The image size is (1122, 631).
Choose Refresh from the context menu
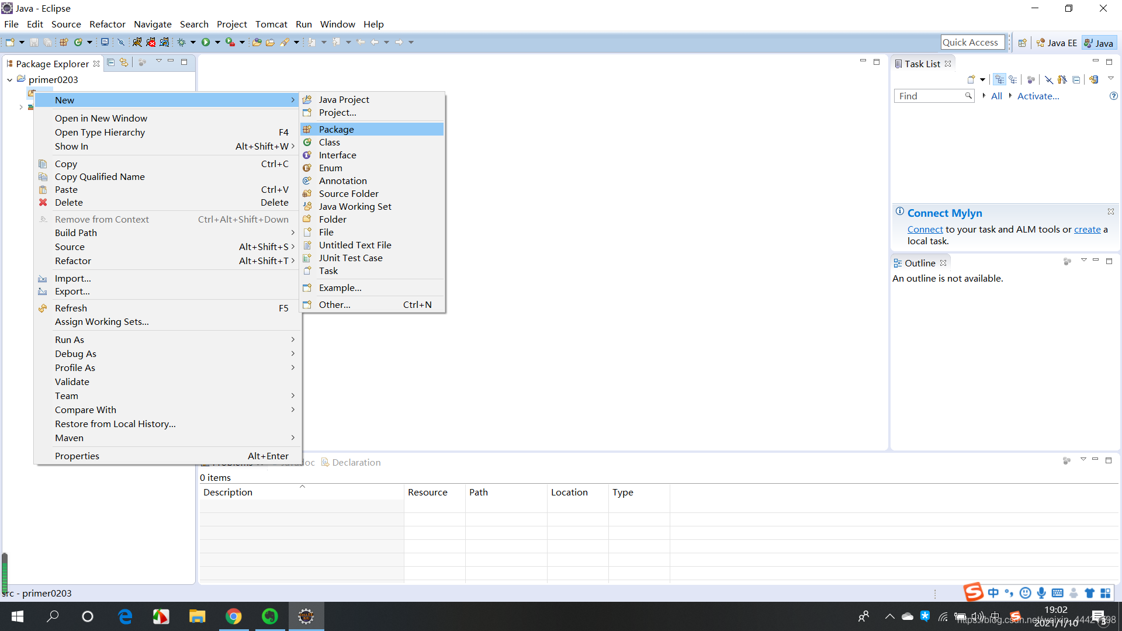click(x=166, y=308)
